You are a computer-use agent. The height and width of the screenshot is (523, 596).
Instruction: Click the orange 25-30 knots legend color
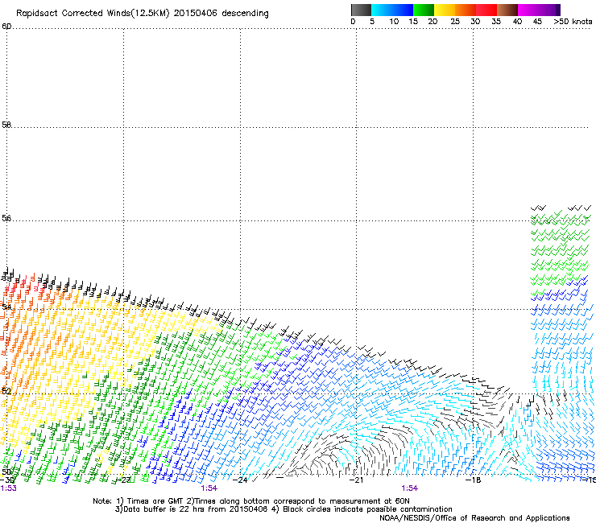[466, 10]
